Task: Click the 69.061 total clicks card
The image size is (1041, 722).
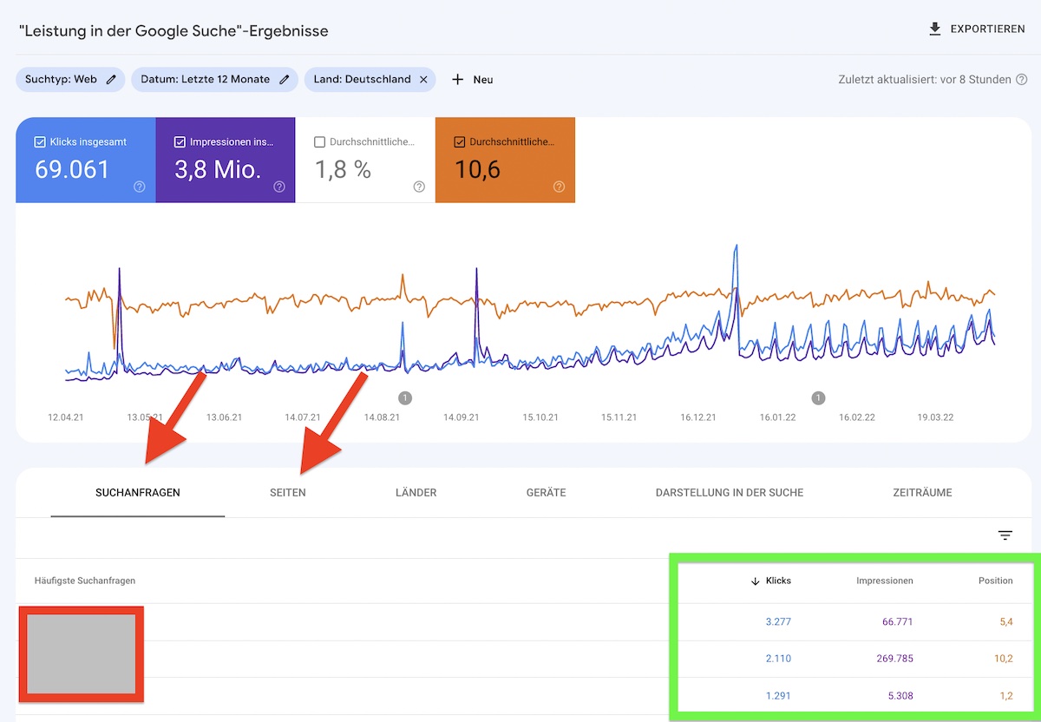Action: point(86,161)
